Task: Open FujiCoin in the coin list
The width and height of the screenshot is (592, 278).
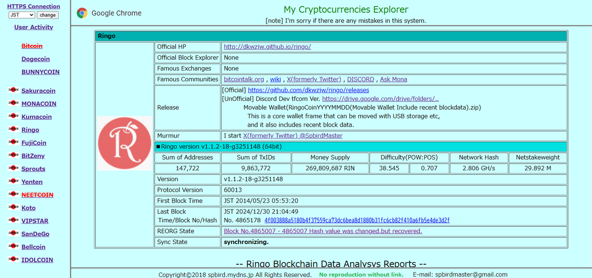Action: click(34, 143)
